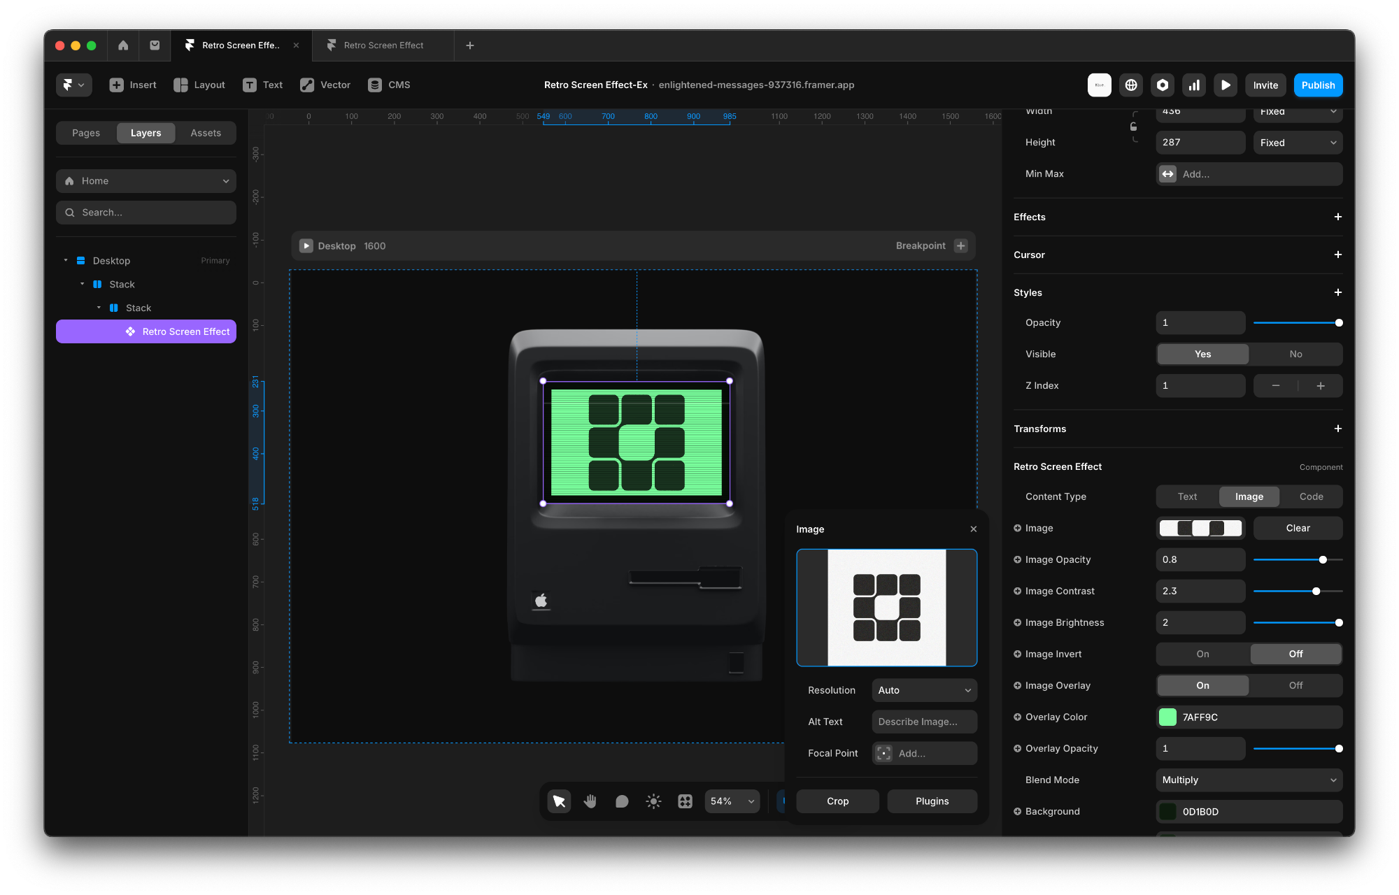The height and width of the screenshot is (895, 1399).
Task: Collapse the Desktop layer tree arrow
Action: pos(66,260)
